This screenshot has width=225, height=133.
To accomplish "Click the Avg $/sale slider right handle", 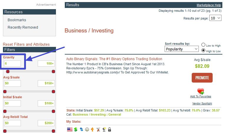I will (53, 91).
